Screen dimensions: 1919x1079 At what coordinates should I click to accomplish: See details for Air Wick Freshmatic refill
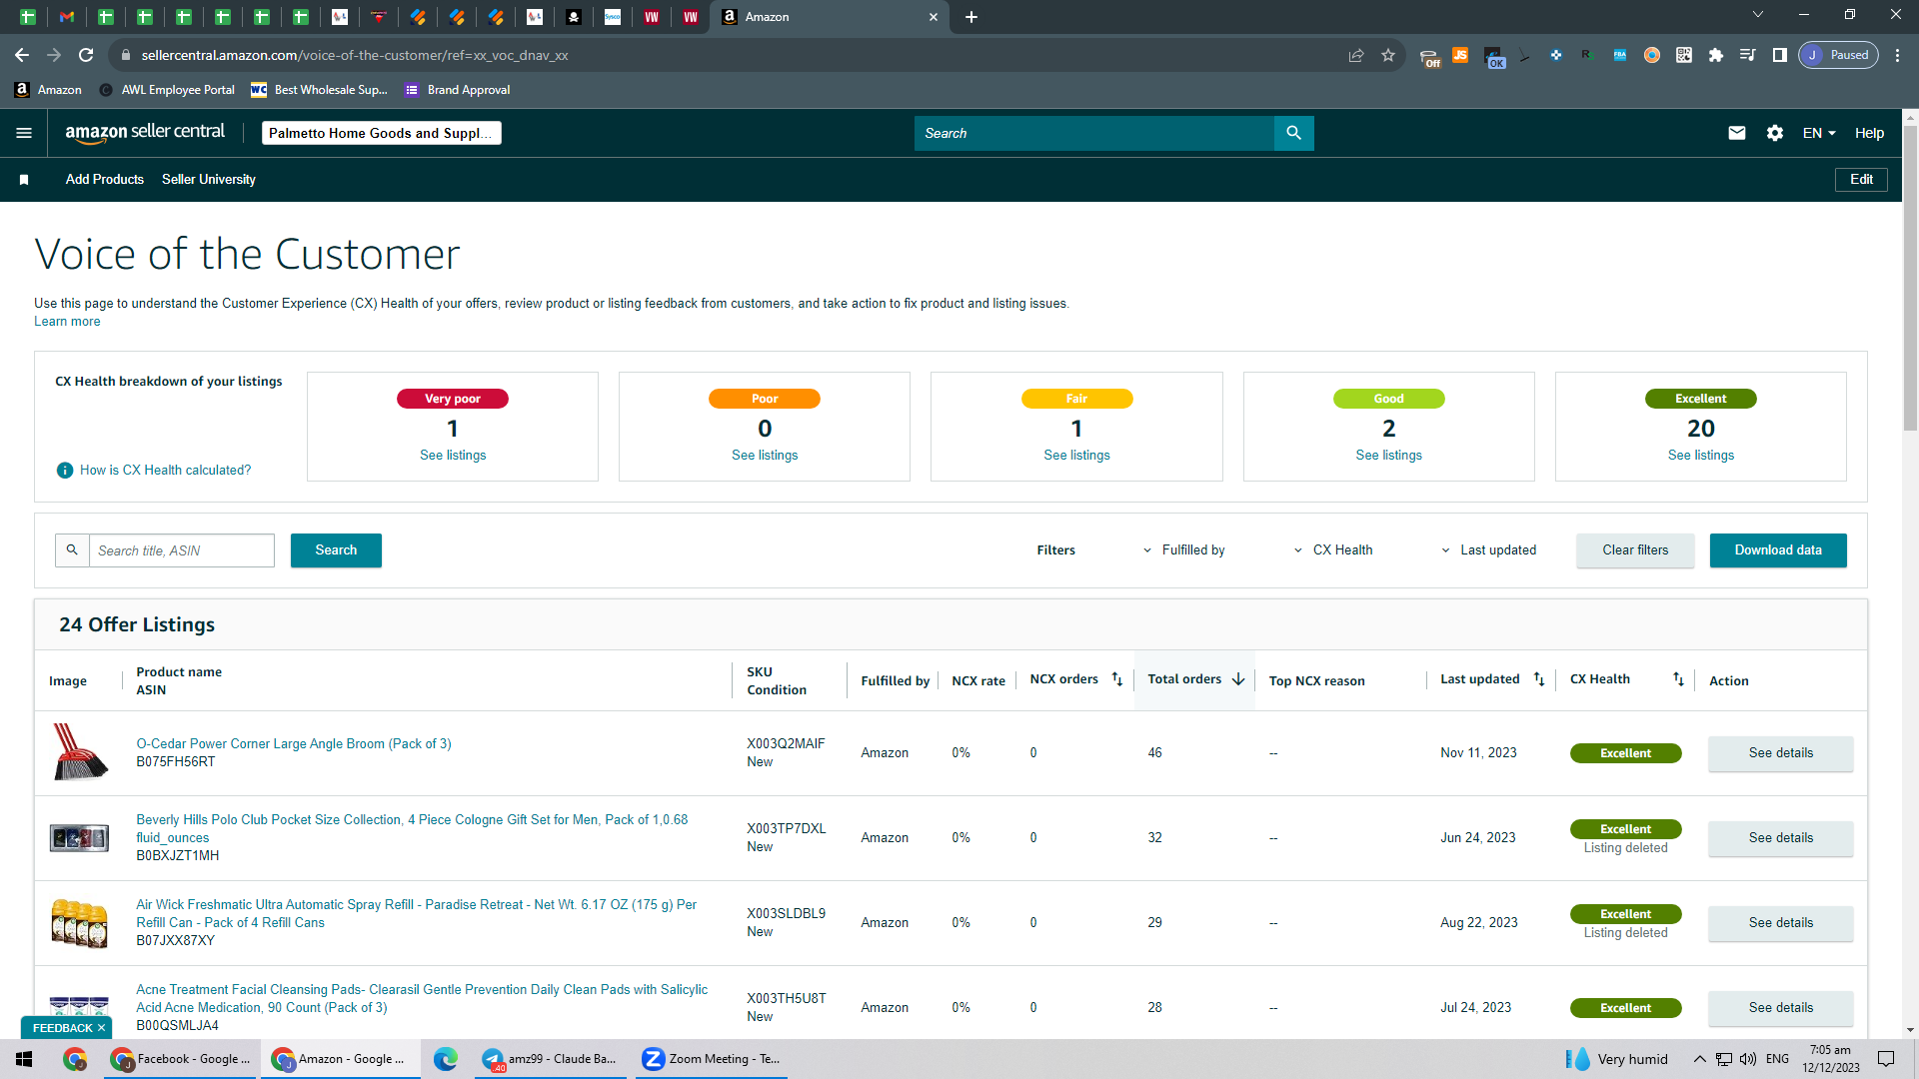pyautogui.click(x=1780, y=923)
